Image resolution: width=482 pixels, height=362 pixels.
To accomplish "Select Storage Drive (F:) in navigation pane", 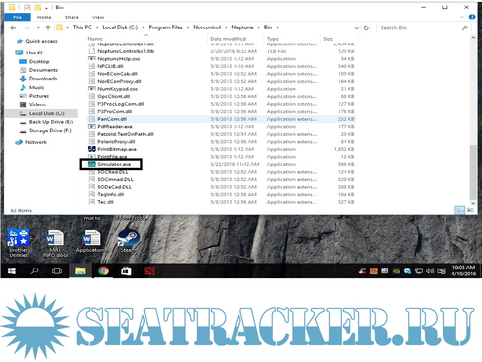I will (50, 131).
